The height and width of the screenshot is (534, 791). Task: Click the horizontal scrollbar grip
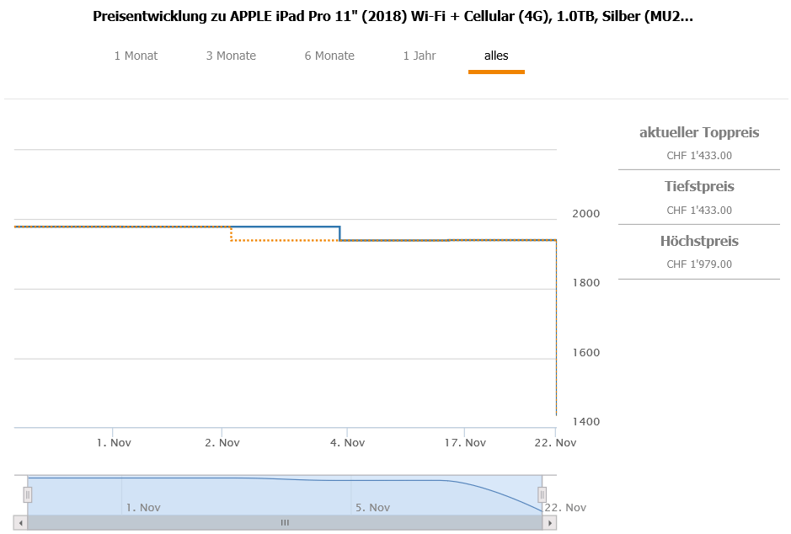coord(285,523)
